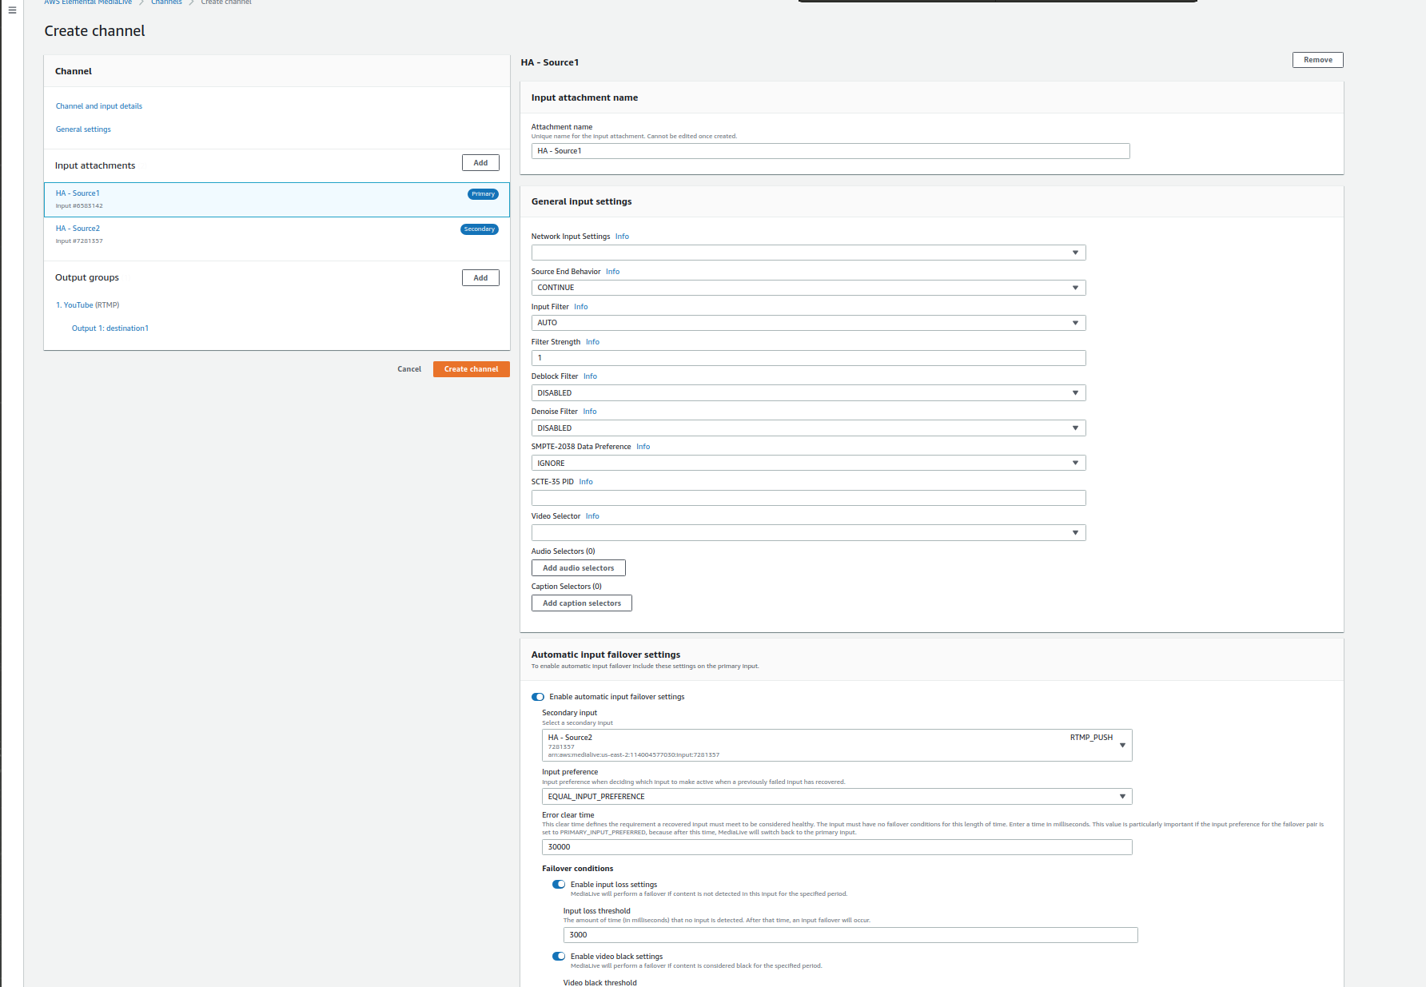Open the Source End Behavior CONTINUE dropdown
Viewport: 1426px width, 987px height.
tap(808, 288)
